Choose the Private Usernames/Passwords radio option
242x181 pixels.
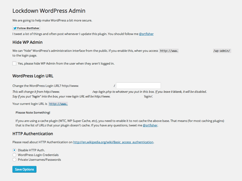coord(15,160)
